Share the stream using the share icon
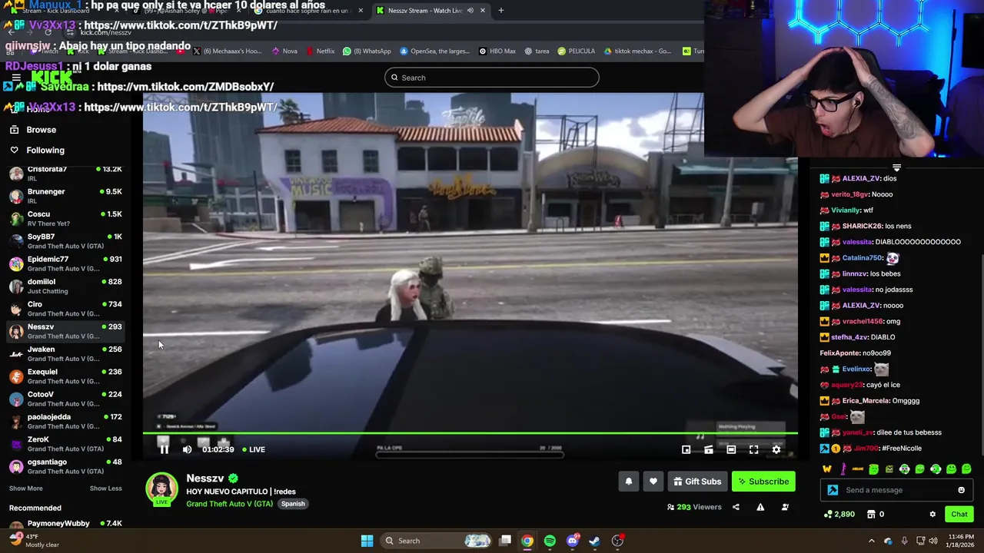 click(736, 507)
